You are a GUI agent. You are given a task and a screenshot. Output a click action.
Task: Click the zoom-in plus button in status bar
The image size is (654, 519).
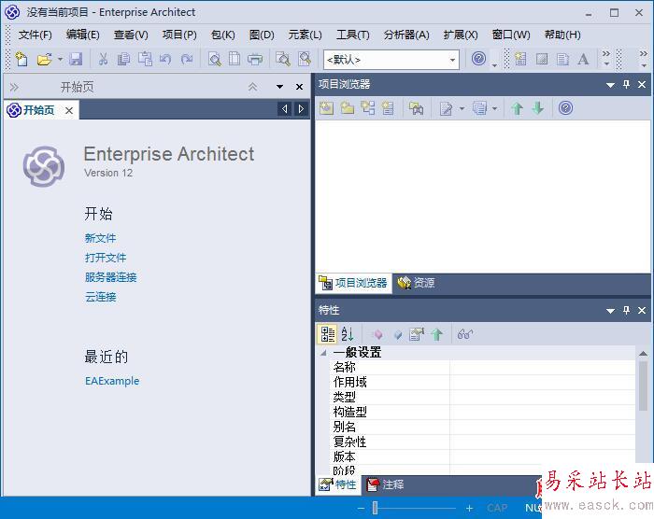[x=469, y=508]
